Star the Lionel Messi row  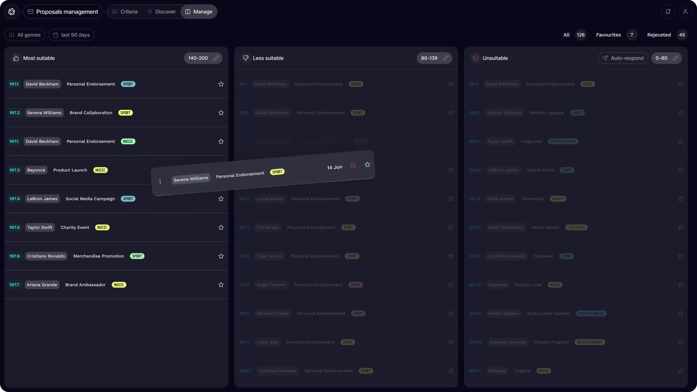pos(451,199)
